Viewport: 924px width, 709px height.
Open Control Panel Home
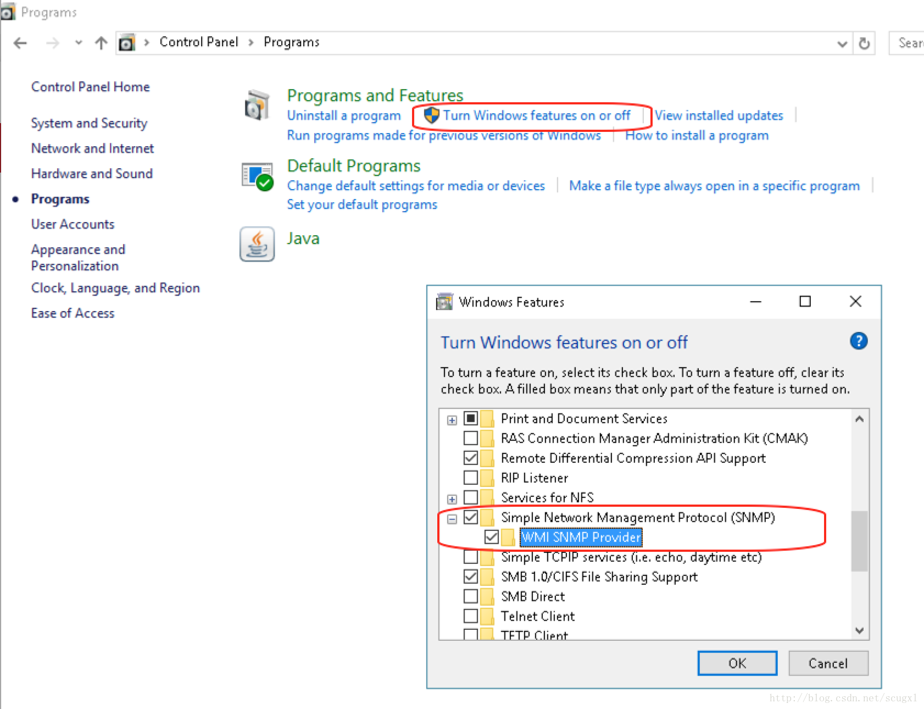pyautogui.click(x=91, y=87)
